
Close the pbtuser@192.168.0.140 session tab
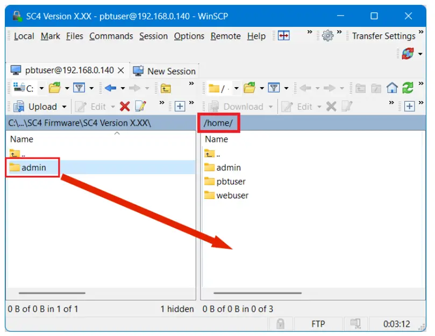(x=120, y=70)
